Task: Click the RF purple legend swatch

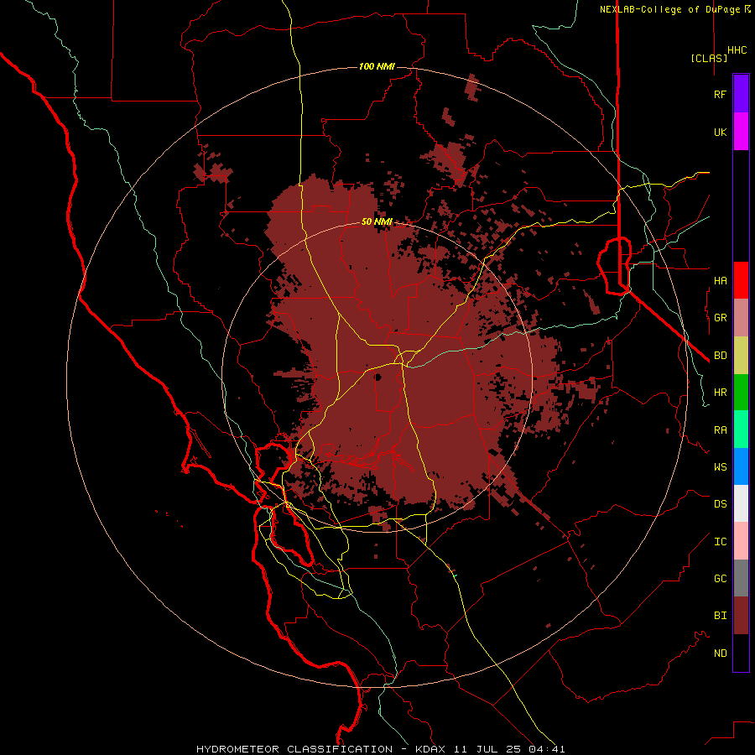Action: tap(741, 94)
